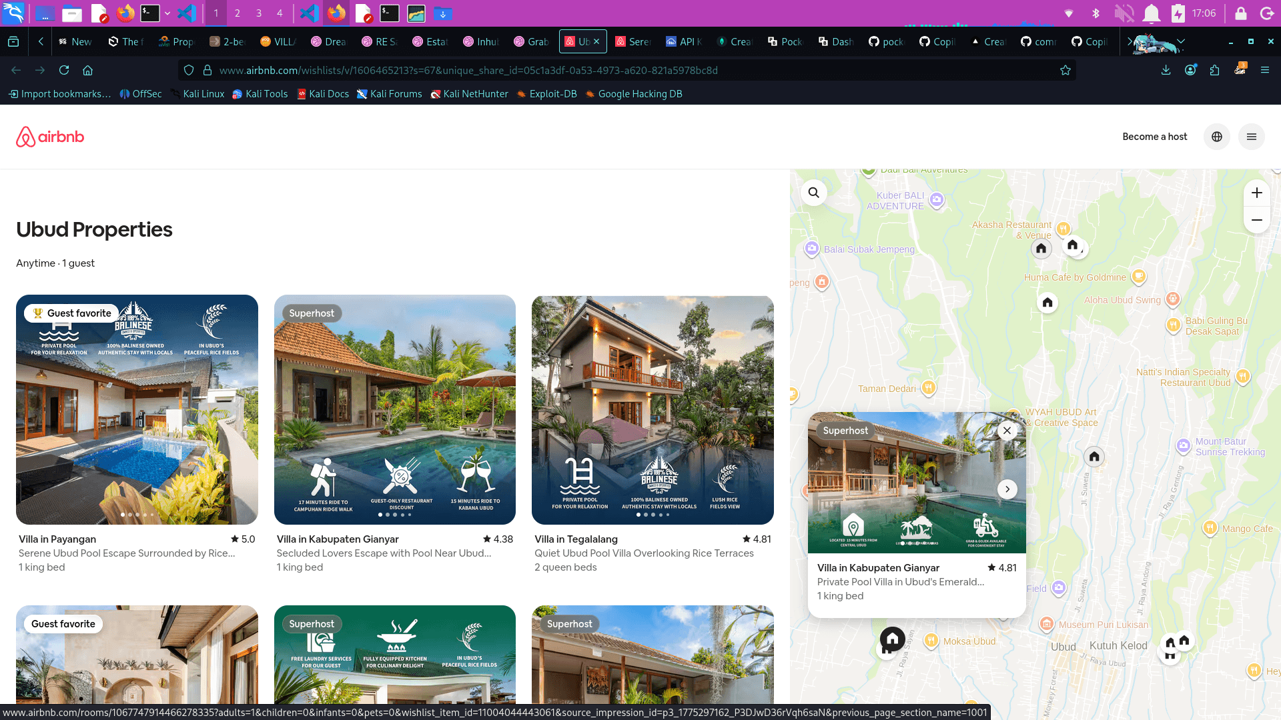This screenshot has width=1281, height=720.
Task: Zoom out the map with minus button
Action: 1257,220
